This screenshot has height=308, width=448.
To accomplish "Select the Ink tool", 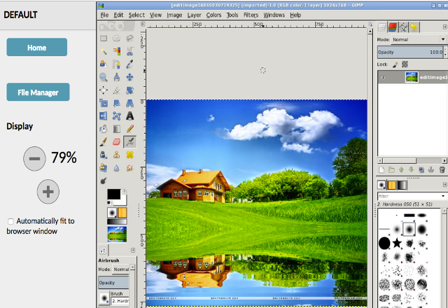I will 104,155.
